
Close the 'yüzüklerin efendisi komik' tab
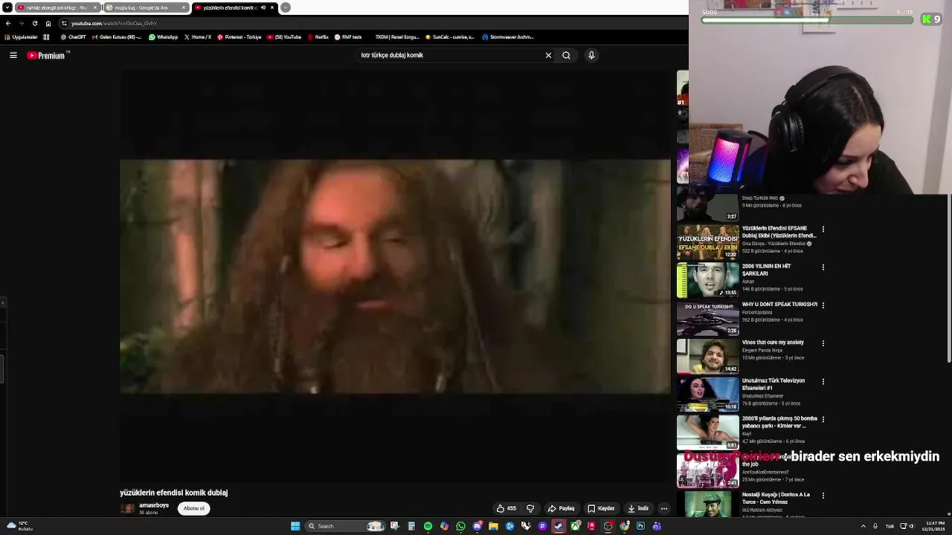click(271, 7)
